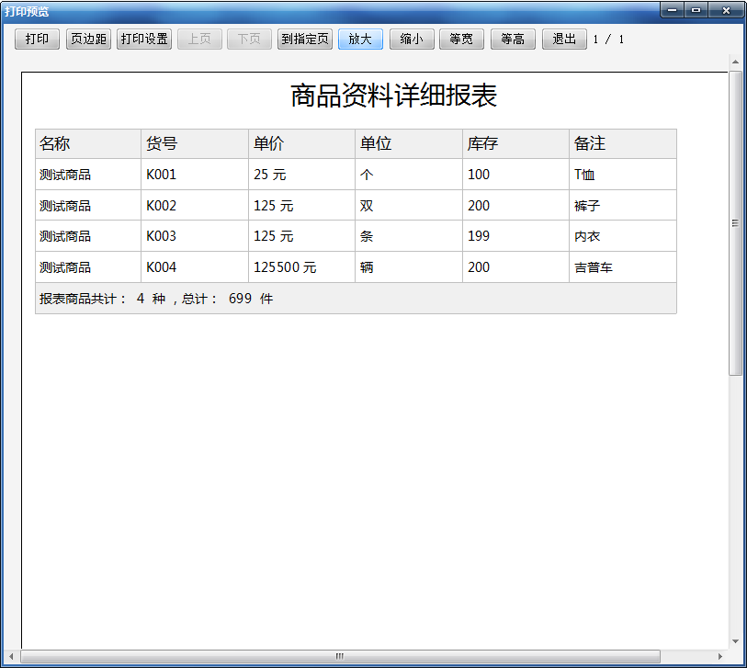The width and height of the screenshot is (747, 668).
Task: Click the horizontal scrollbar right arrow
Action: pyautogui.click(x=719, y=657)
